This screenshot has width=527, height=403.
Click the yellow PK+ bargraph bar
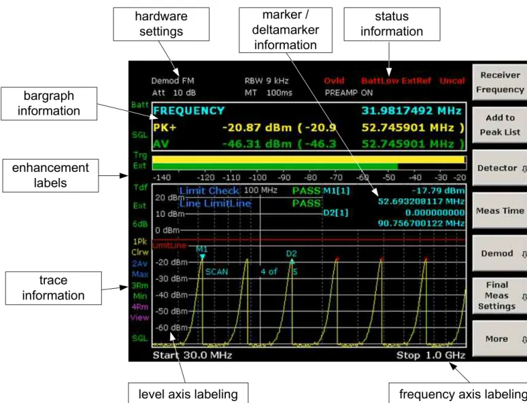309,160
